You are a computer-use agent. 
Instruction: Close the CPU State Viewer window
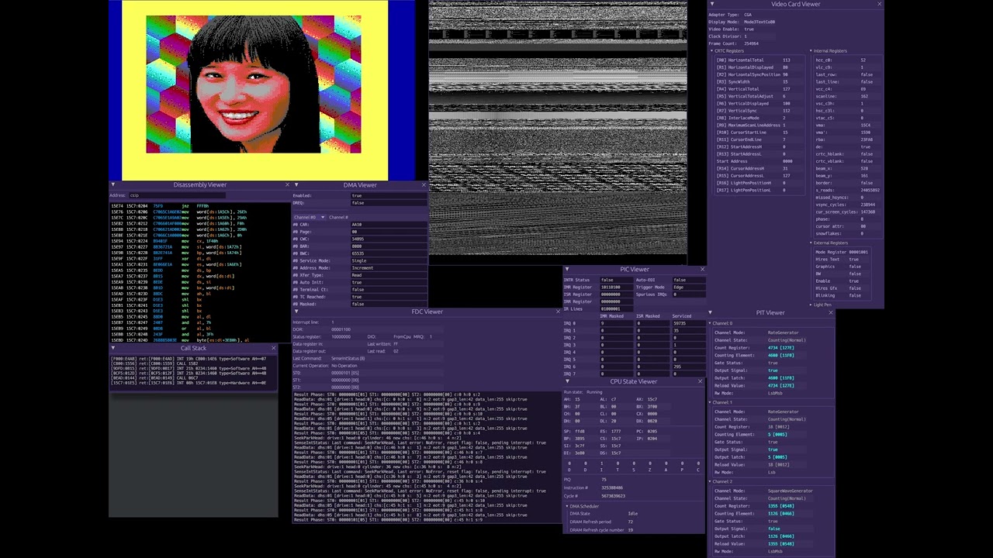coord(700,381)
